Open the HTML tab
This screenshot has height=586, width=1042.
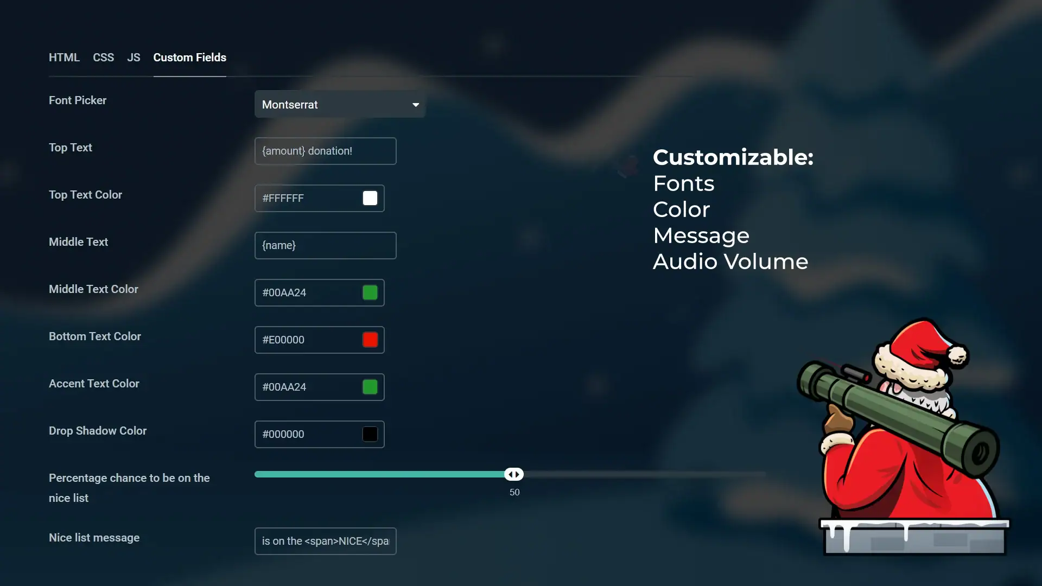[64, 58]
